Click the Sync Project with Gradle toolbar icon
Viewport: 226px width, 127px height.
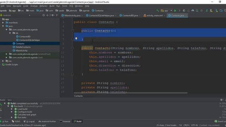(207, 11)
